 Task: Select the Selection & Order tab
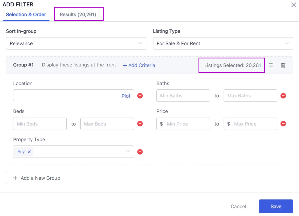26,14
